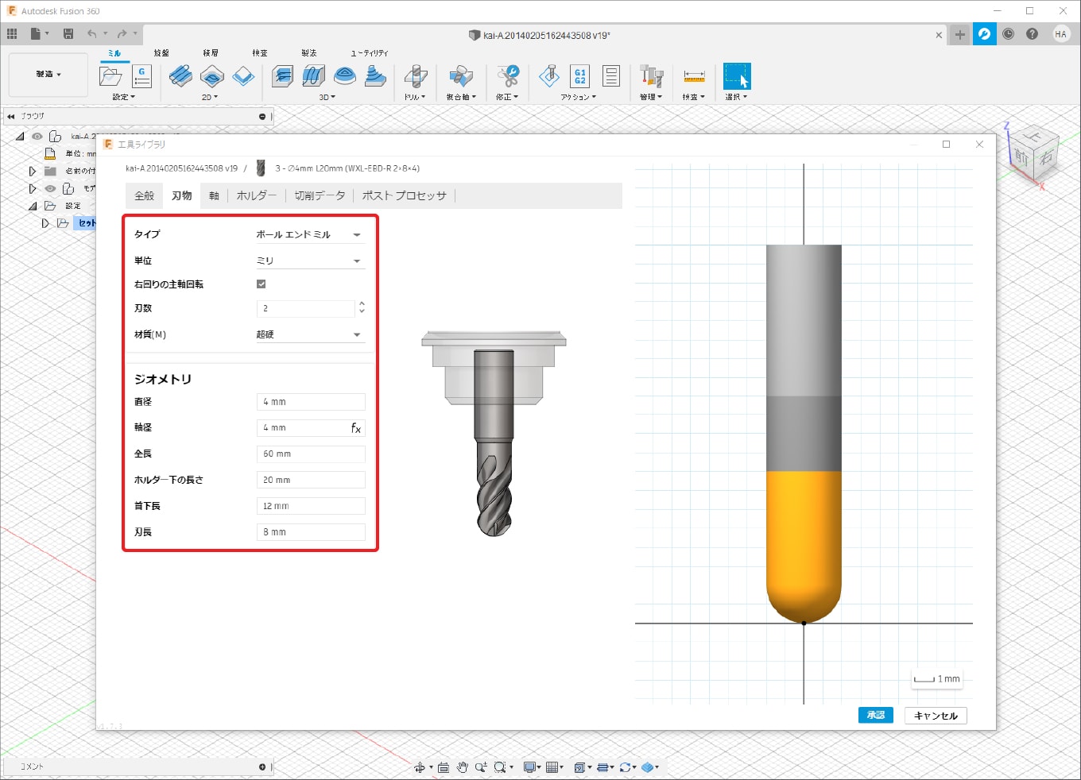Click the 全長 input field showing 60 mm

tap(311, 454)
